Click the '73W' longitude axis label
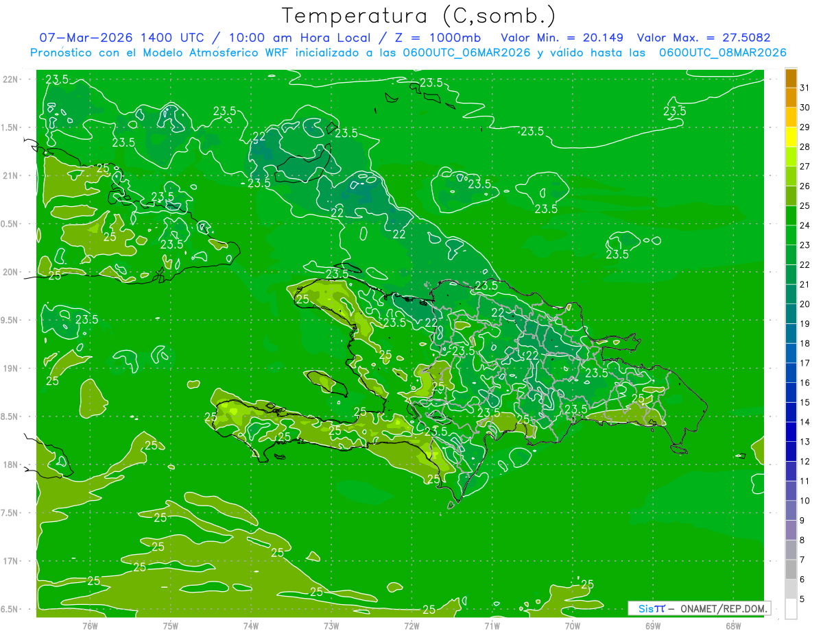The height and width of the screenshot is (635, 823). pyautogui.click(x=331, y=626)
